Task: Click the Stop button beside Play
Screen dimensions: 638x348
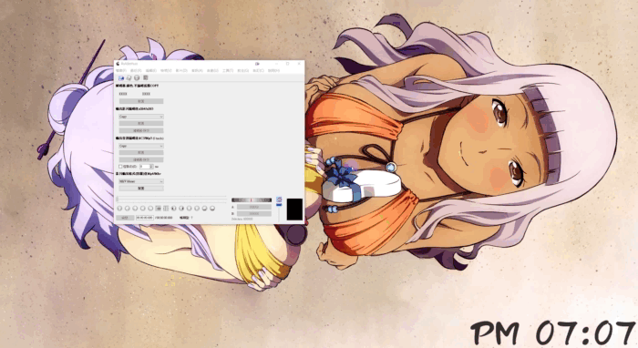Action: (128, 208)
